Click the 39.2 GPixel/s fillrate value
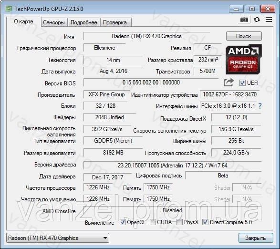The image size is (280, 249). [107, 129]
